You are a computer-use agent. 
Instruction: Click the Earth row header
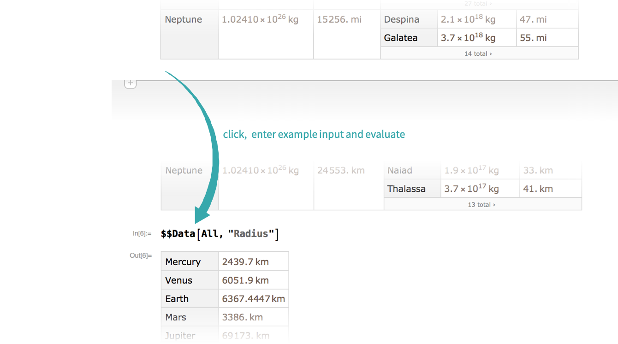tap(177, 299)
